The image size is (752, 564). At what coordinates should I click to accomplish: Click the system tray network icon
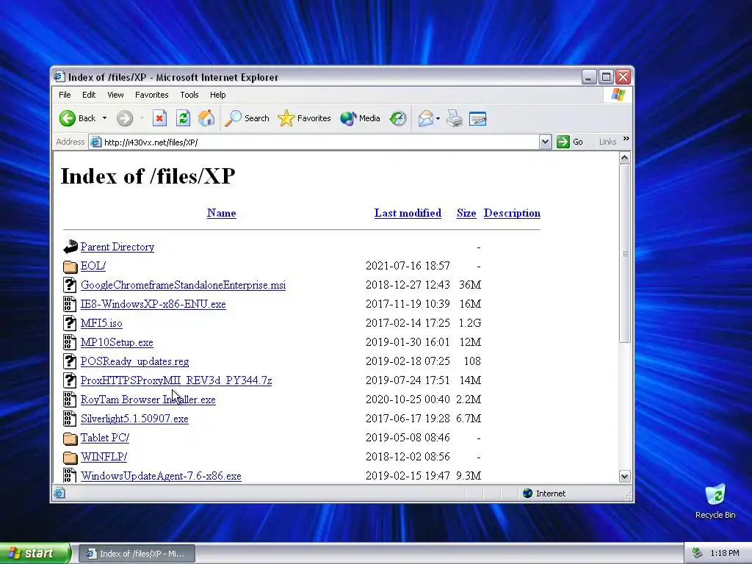pyautogui.click(x=697, y=554)
